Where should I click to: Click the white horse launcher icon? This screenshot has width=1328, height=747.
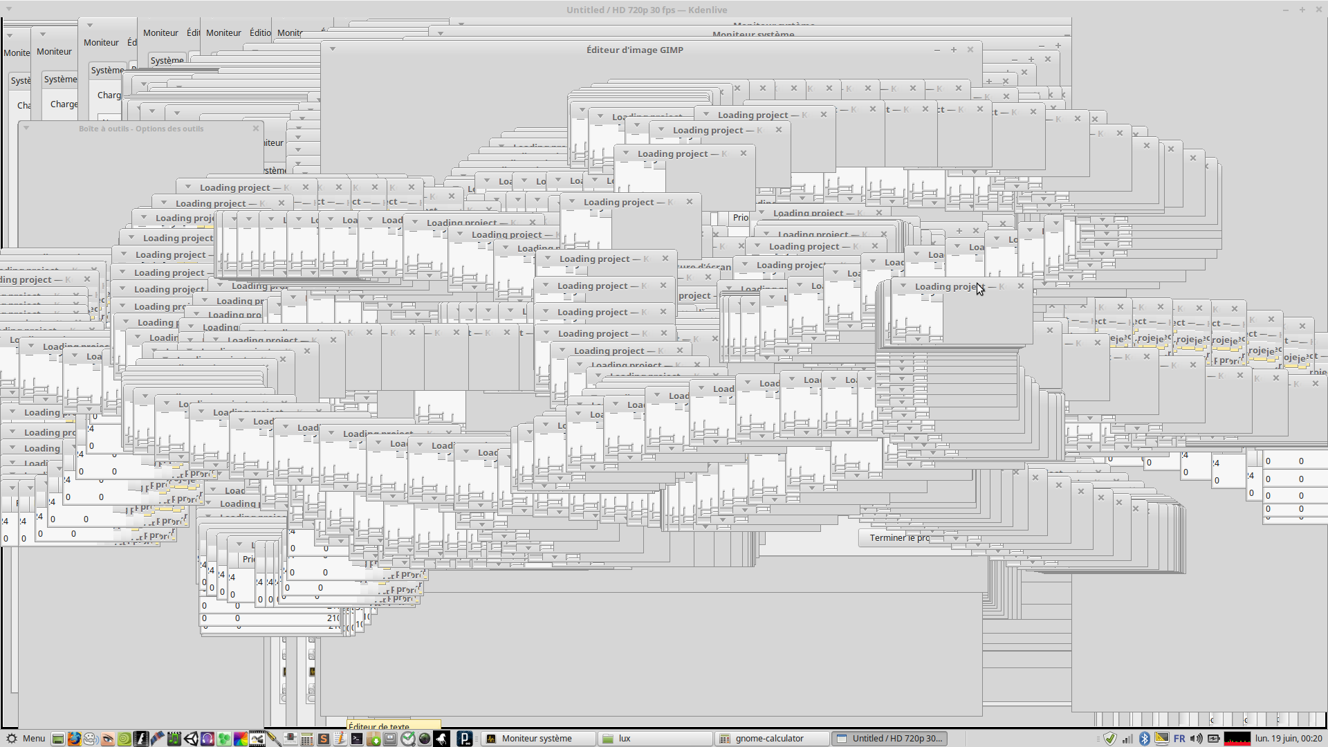click(x=441, y=739)
